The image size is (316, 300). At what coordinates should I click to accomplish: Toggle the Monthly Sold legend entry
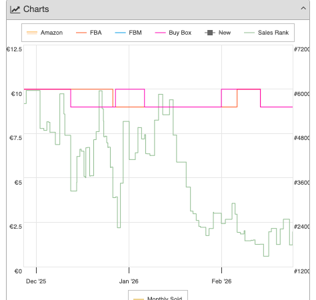tap(158, 298)
